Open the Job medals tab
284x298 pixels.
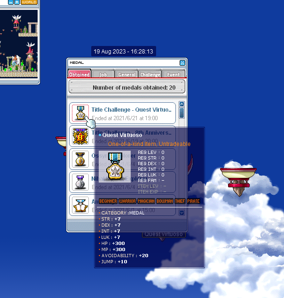click(103, 74)
